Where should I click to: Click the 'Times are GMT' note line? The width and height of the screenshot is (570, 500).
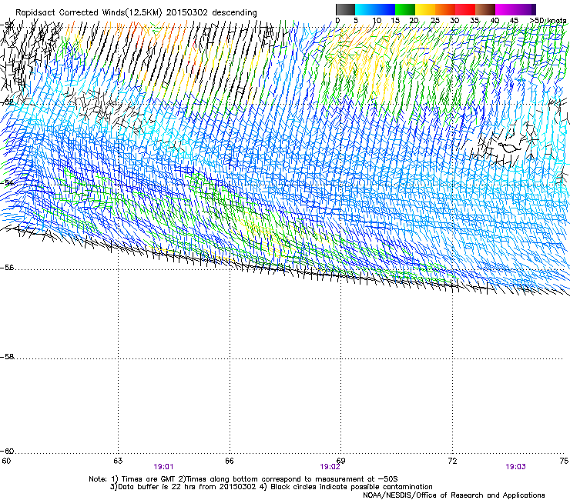click(243, 479)
